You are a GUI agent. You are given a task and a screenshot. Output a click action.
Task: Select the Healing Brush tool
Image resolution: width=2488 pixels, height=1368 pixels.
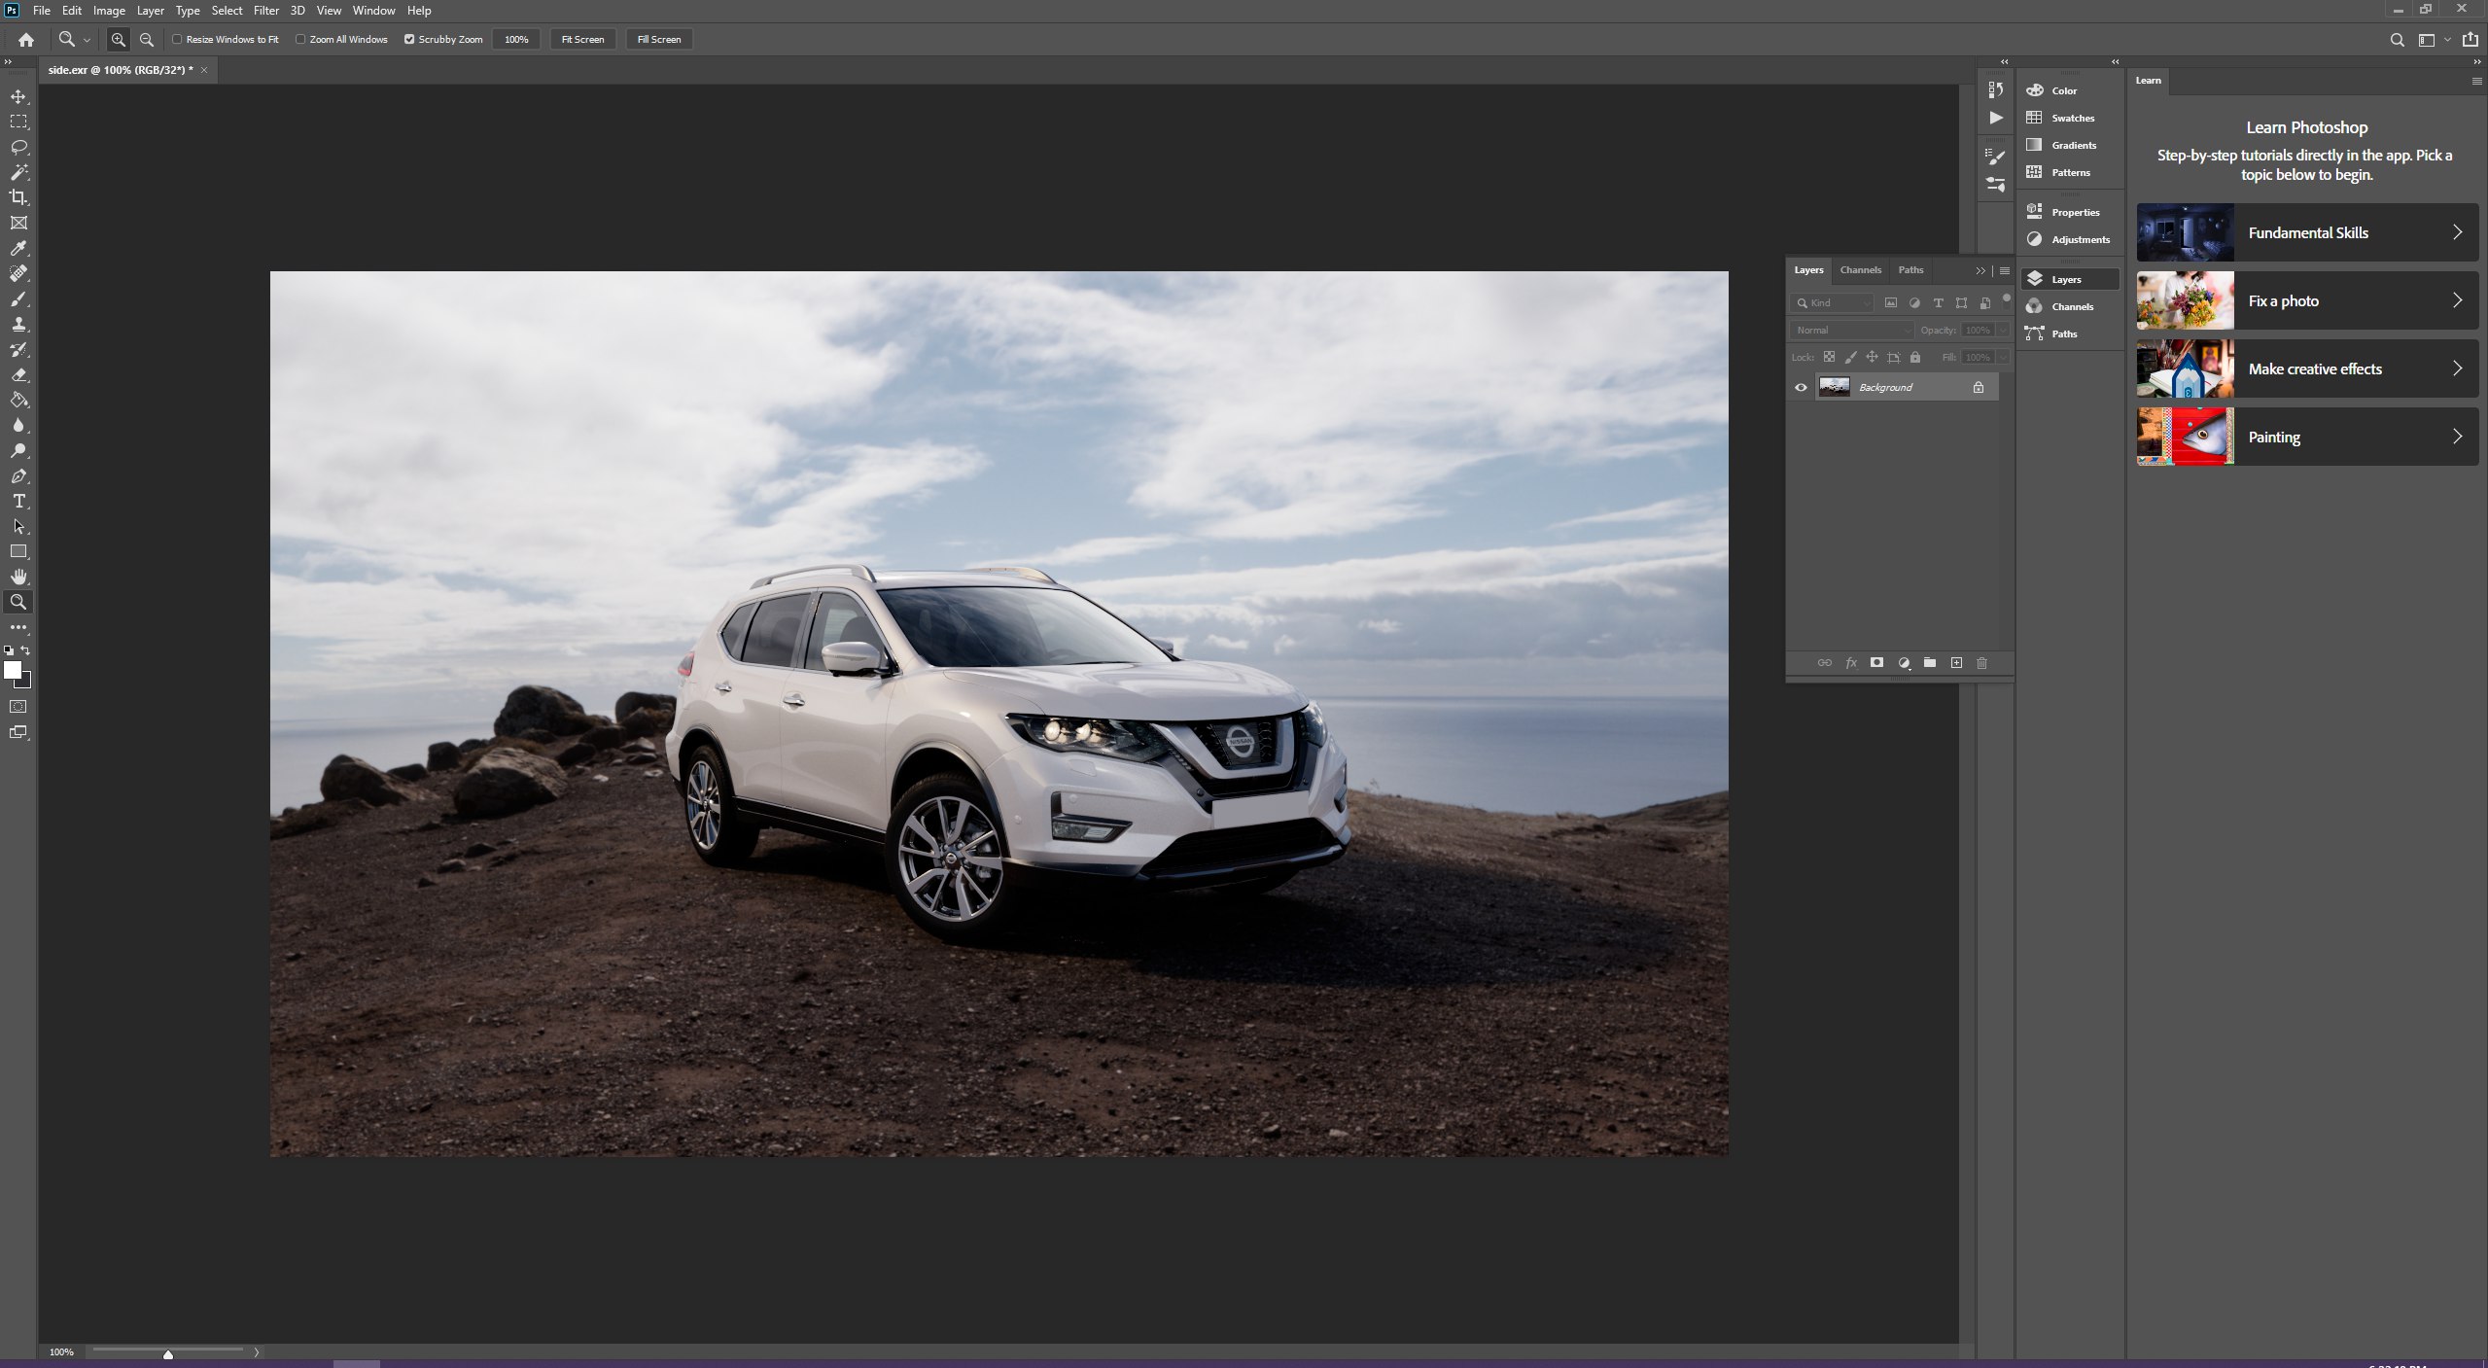tap(18, 274)
